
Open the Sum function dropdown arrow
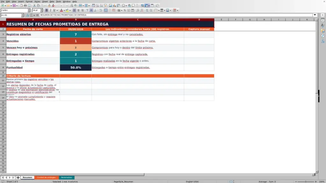click(x=34, y=15)
